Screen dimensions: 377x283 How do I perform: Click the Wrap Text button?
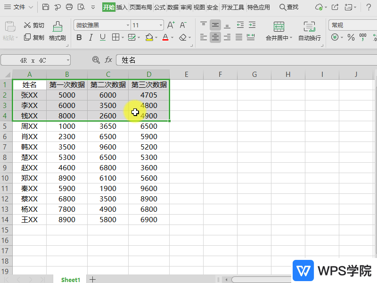[309, 31]
